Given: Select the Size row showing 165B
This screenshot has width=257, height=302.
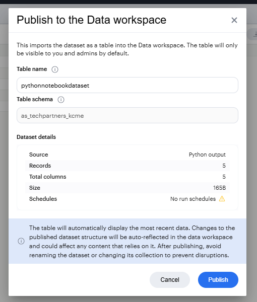Looking at the screenshot, I should point(127,188).
